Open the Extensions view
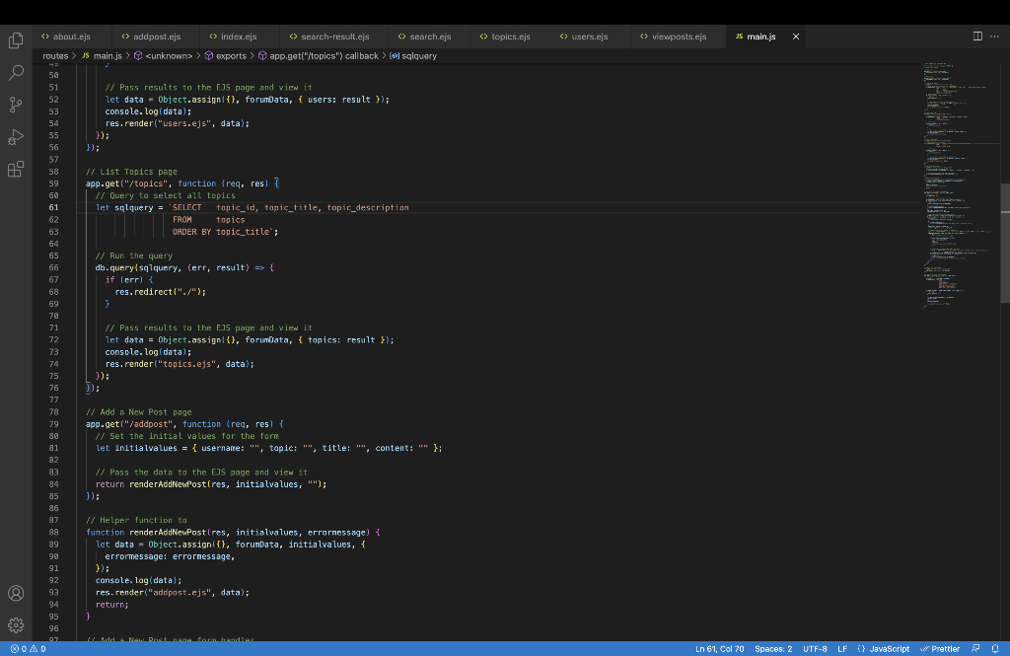The width and height of the screenshot is (1010, 656). (x=15, y=169)
